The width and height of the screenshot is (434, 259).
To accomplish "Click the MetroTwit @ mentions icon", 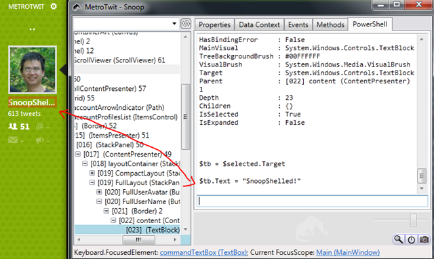I will (x=39, y=127).
